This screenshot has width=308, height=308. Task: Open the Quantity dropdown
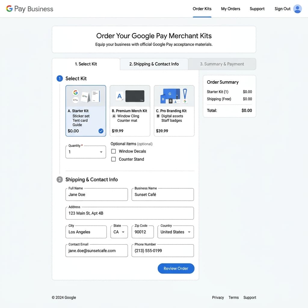click(86, 152)
